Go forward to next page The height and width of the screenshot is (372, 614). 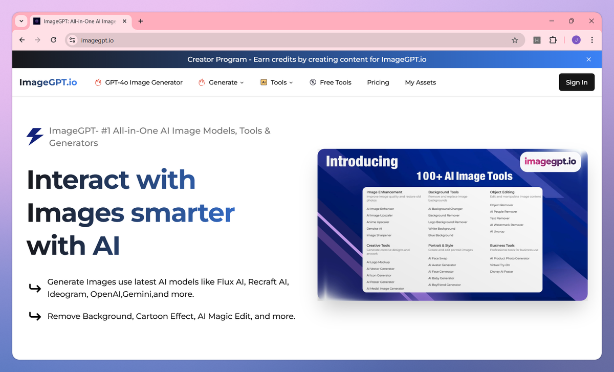[37, 40]
